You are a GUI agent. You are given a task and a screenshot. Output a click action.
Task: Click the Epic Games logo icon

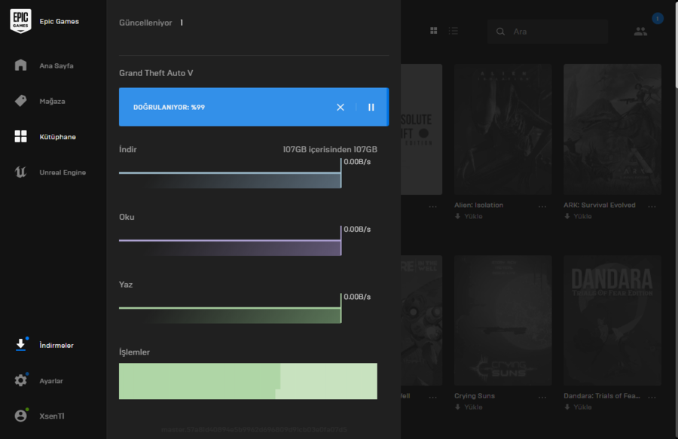pos(20,21)
